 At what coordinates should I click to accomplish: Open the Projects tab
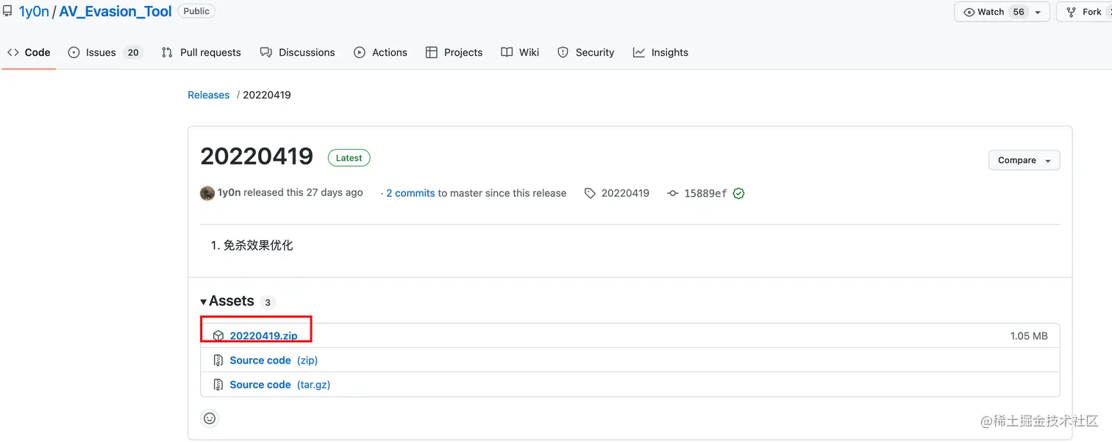454,52
